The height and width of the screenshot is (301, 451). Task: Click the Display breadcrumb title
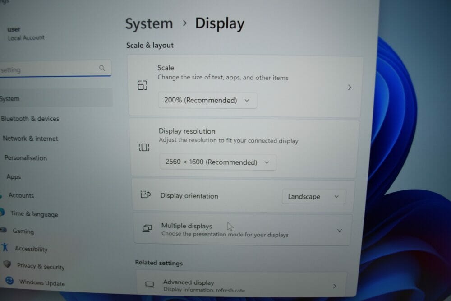coord(220,23)
